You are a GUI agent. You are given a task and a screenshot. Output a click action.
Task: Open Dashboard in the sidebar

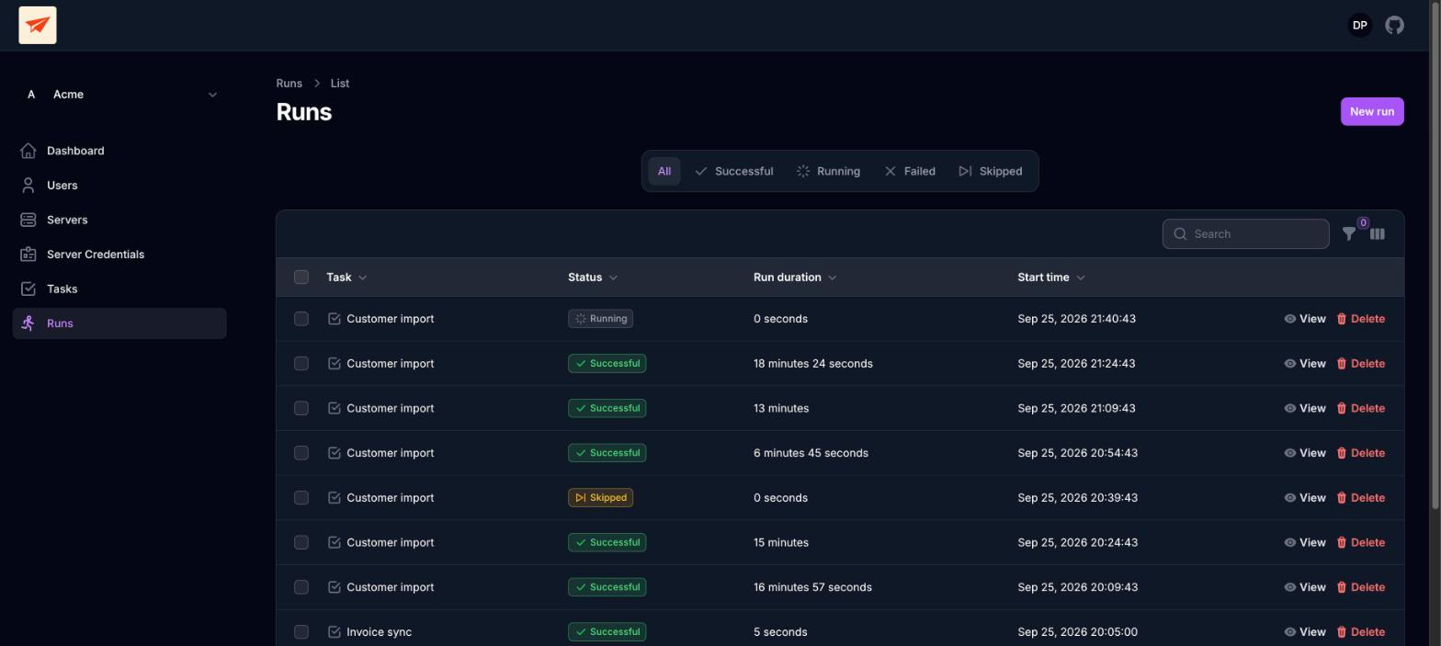(119, 151)
